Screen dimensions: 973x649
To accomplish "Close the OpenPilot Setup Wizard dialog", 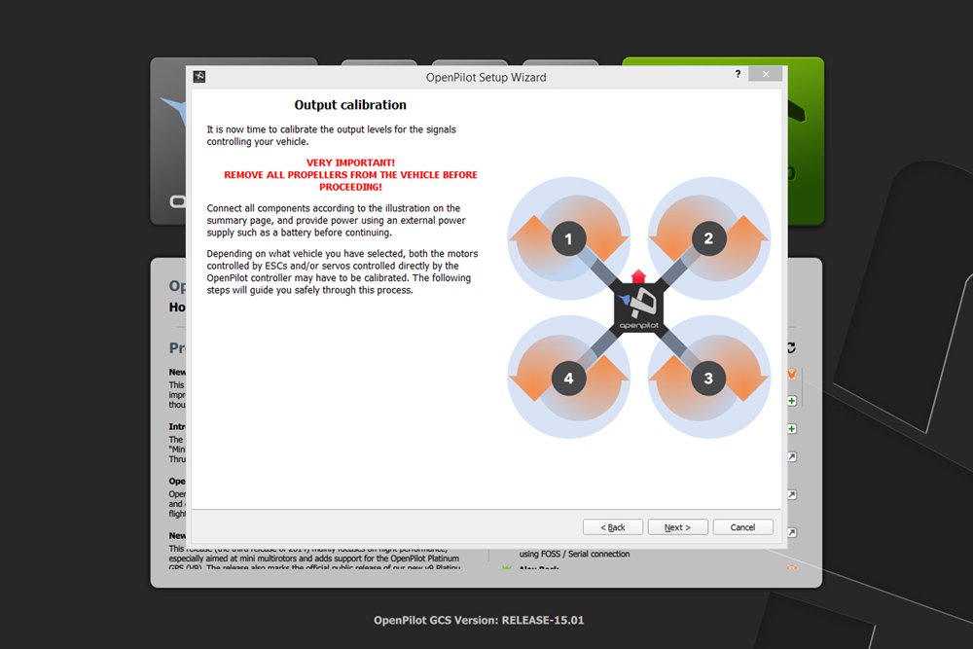I will tap(765, 74).
